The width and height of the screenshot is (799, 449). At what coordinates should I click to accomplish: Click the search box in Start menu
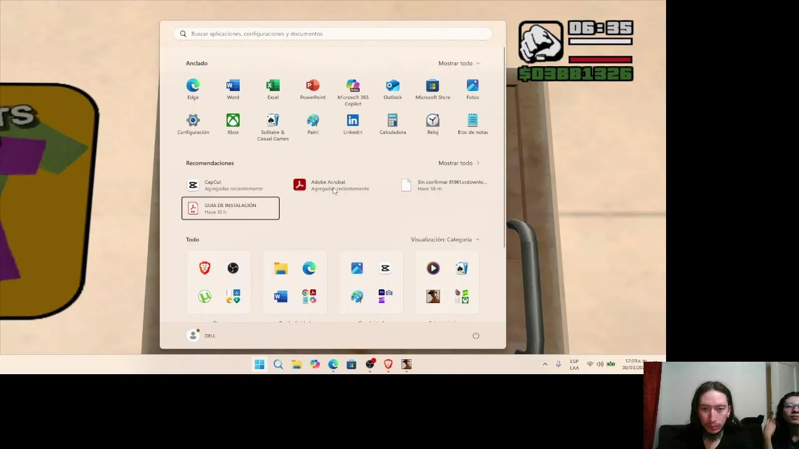click(333, 34)
